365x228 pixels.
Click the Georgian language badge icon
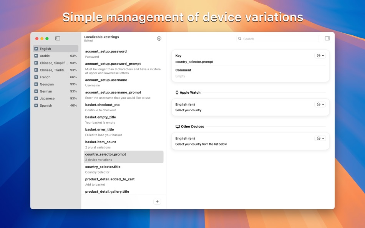point(36,84)
